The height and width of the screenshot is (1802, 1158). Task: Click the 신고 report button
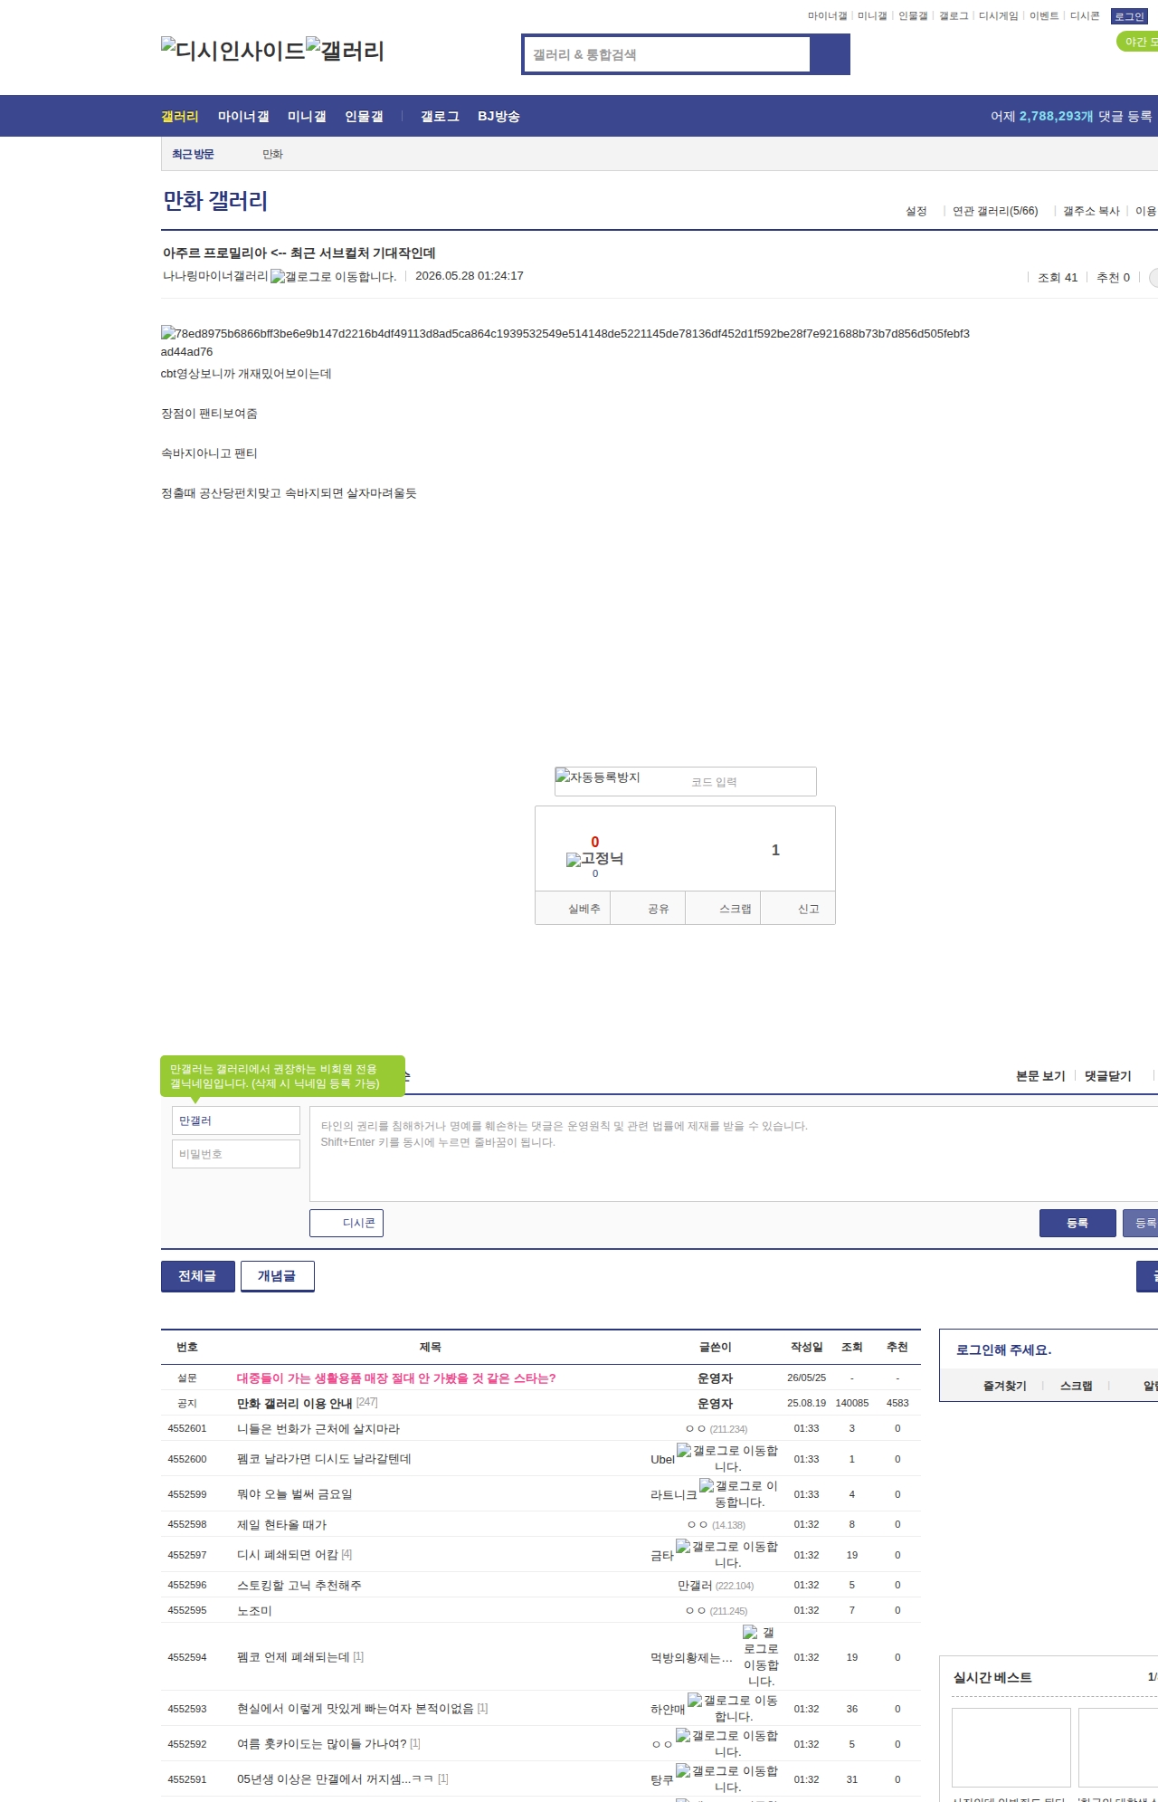tap(798, 908)
